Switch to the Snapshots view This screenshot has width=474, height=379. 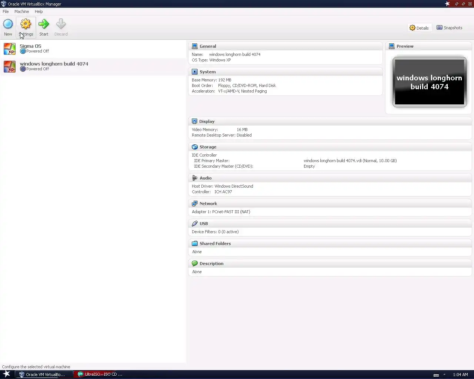pos(450,28)
